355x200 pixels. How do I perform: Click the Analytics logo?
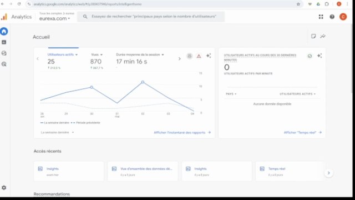point(4,17)
